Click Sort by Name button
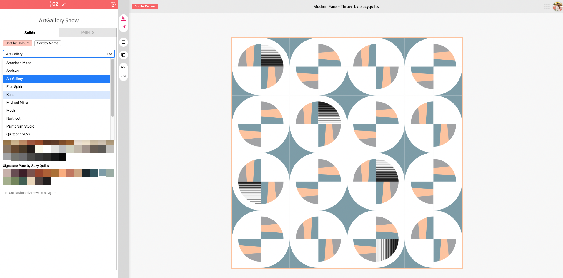563x278 pixels. 48,43
